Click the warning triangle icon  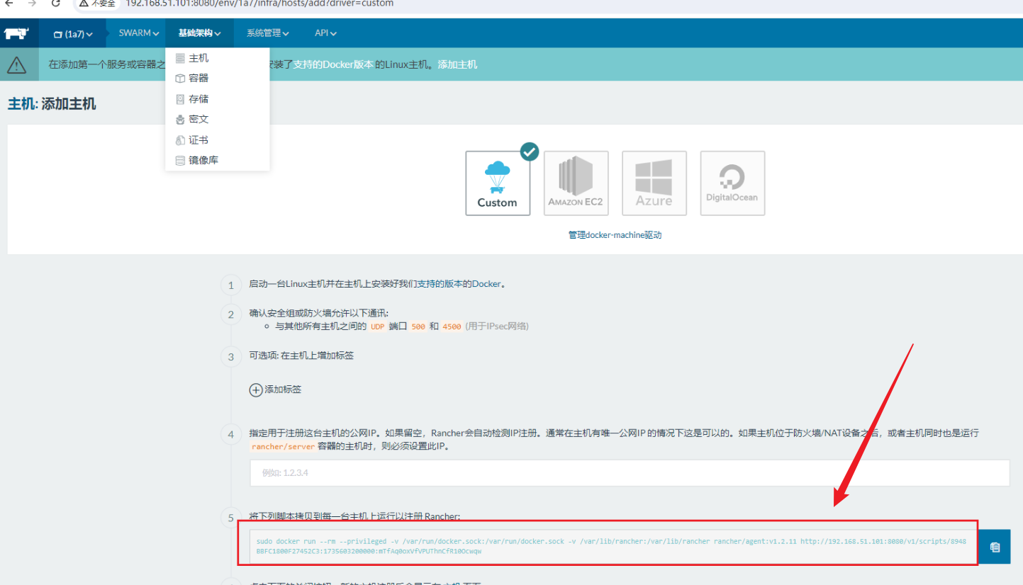click(16, 65)
